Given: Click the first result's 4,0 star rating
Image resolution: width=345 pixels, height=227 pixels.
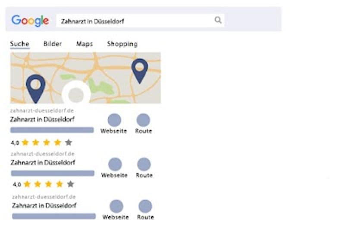Looking at the screenshot, I should (41, 143).
